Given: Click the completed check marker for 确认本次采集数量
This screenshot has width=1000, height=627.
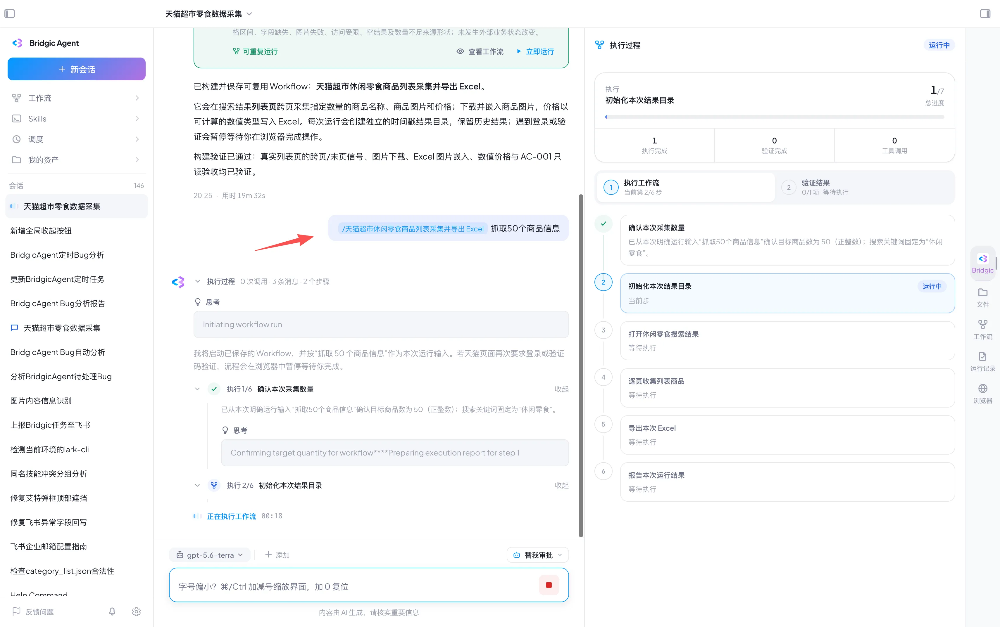Looking at the screenshot, I should (x=603, y=224).
